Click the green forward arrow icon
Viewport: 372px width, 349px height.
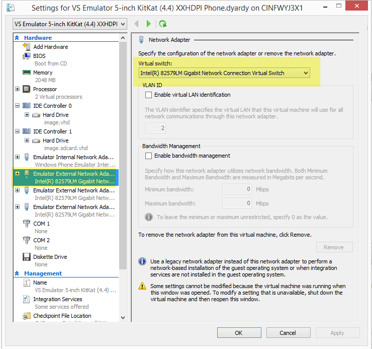[x=148, y=24]
